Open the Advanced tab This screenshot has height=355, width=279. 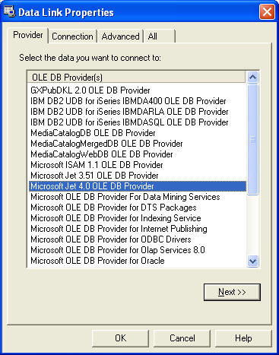[120, 36]
